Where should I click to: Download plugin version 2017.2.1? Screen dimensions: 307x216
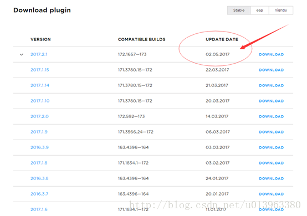tap(271, 55)
